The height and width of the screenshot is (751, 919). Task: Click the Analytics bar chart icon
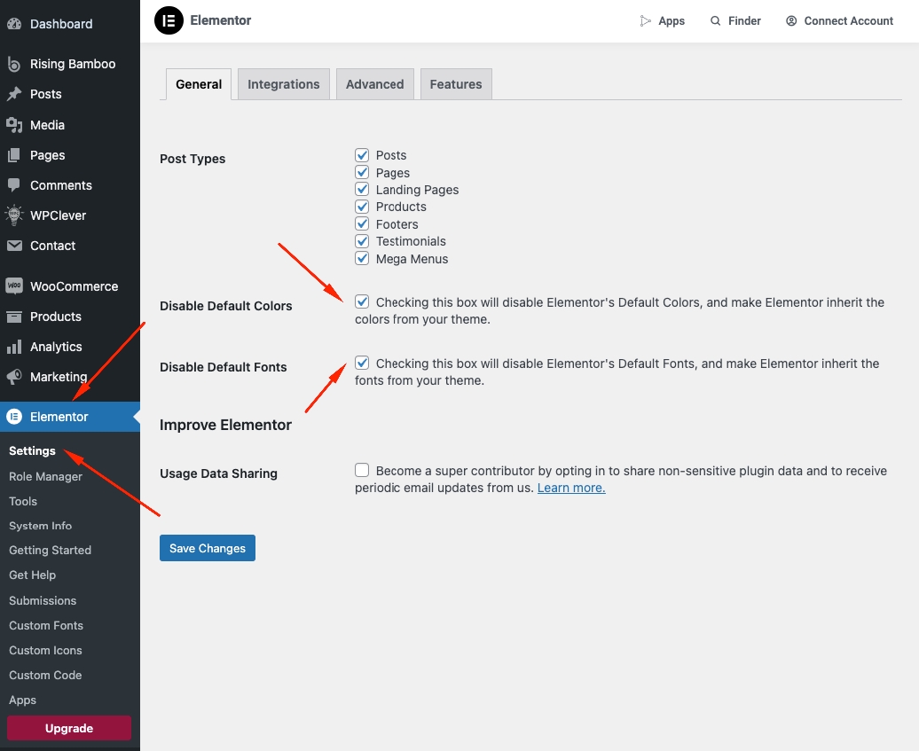[14, 347]
